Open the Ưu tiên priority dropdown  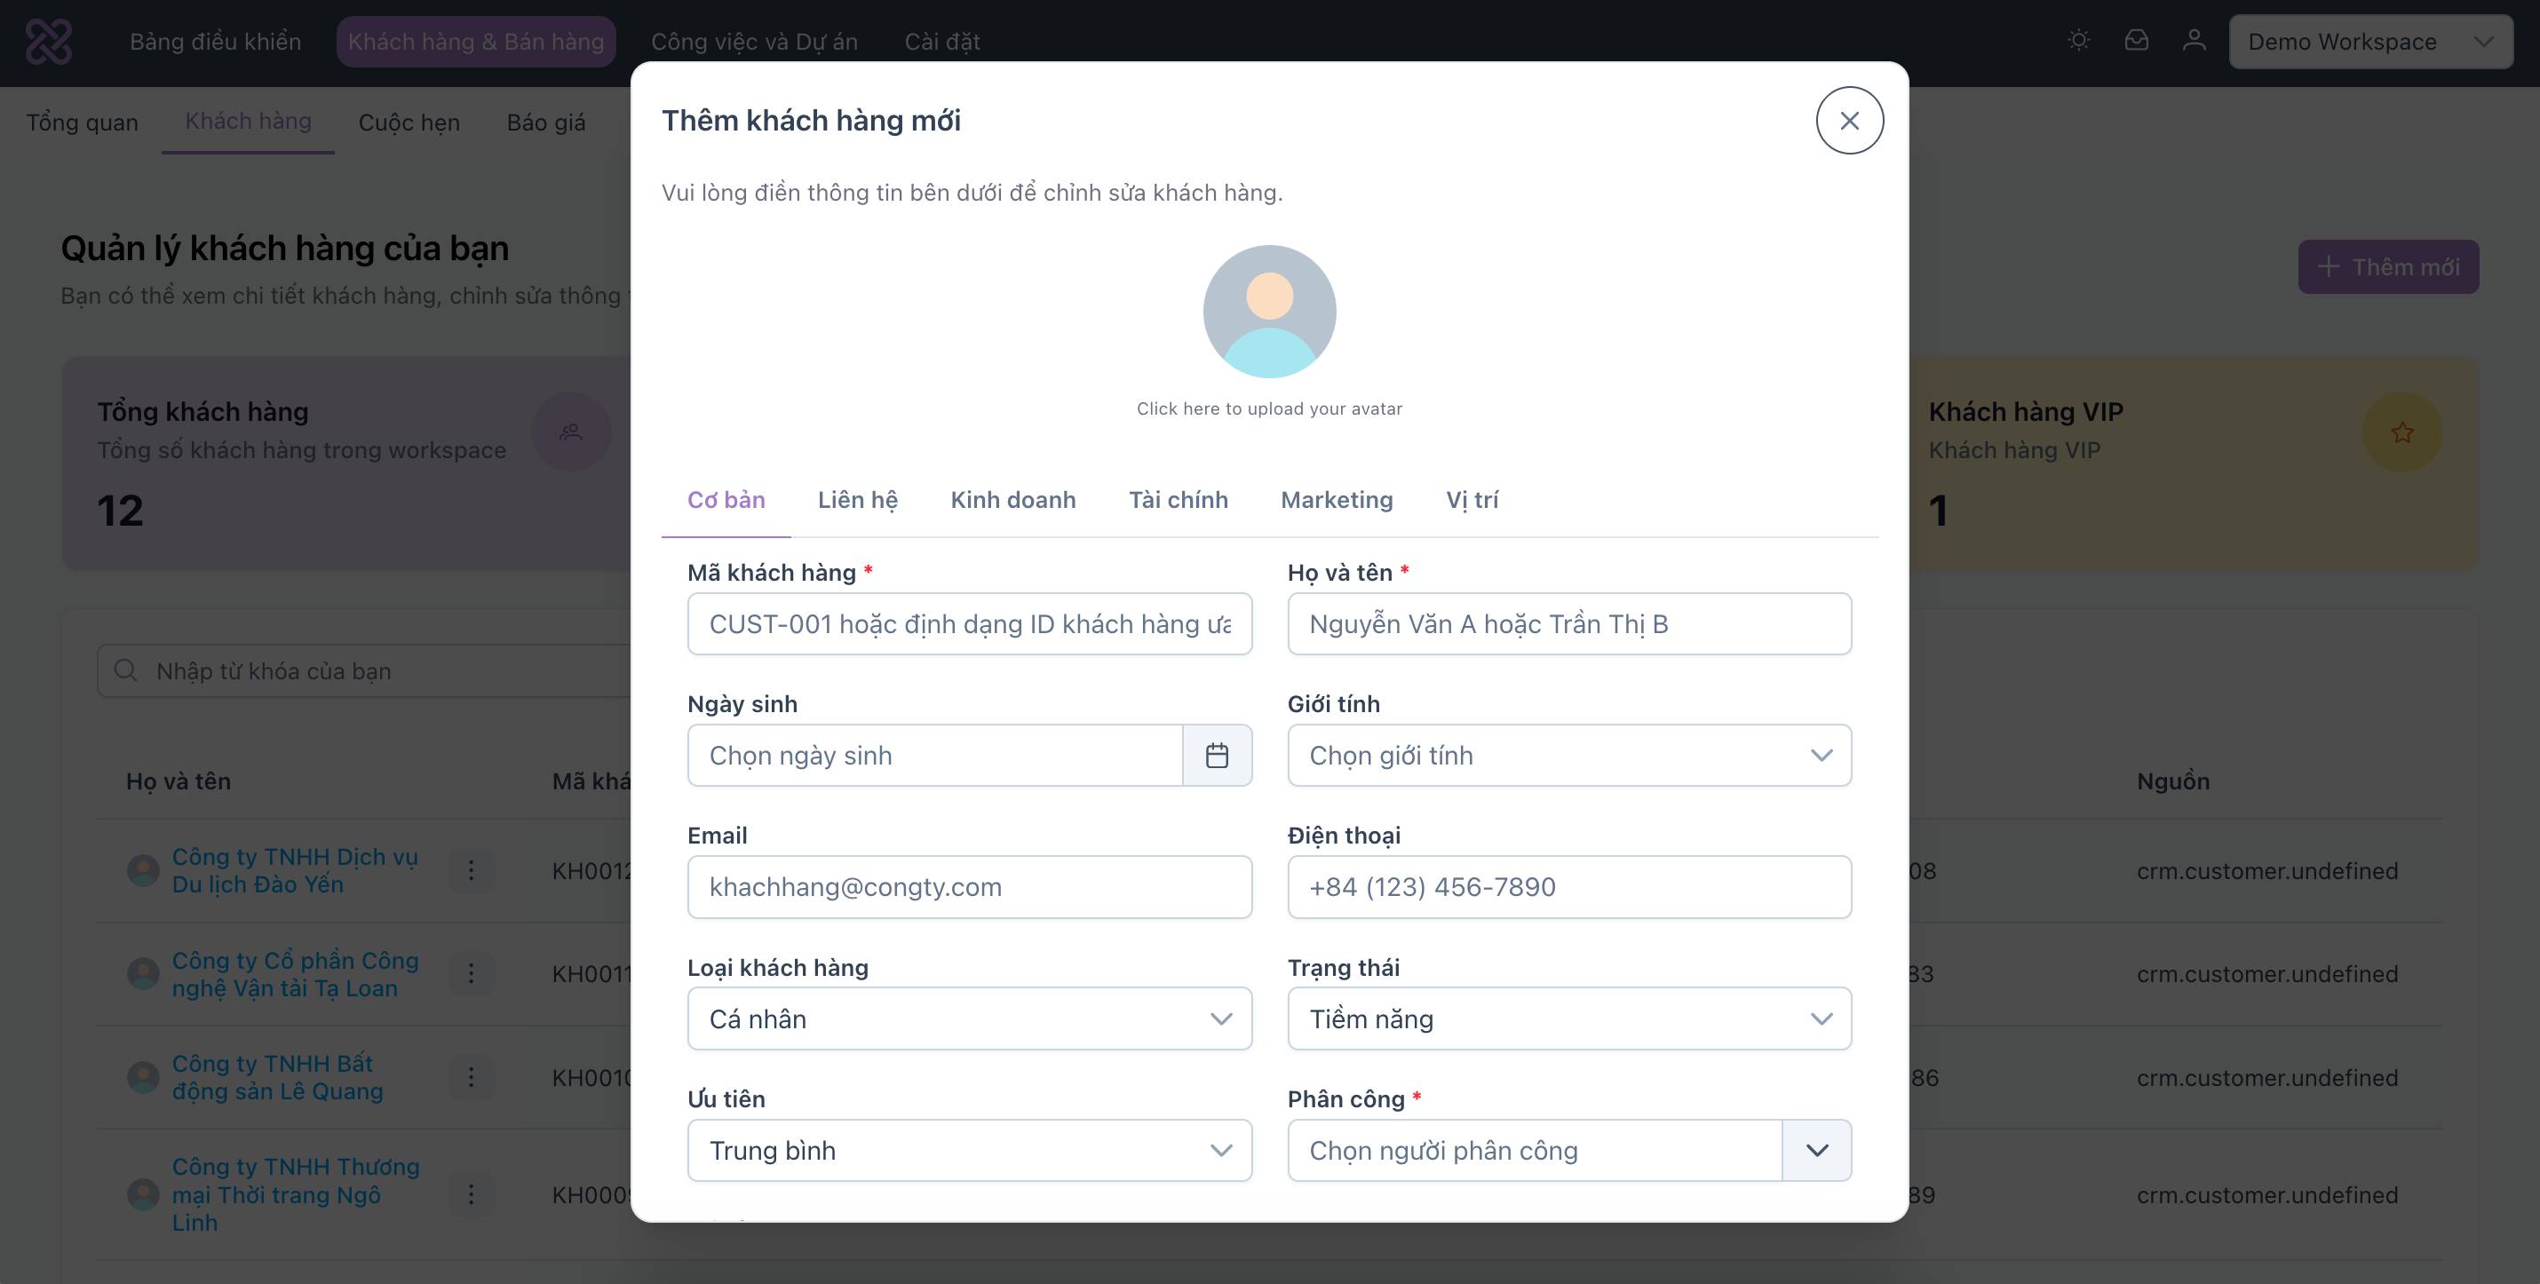point(969,1150)
